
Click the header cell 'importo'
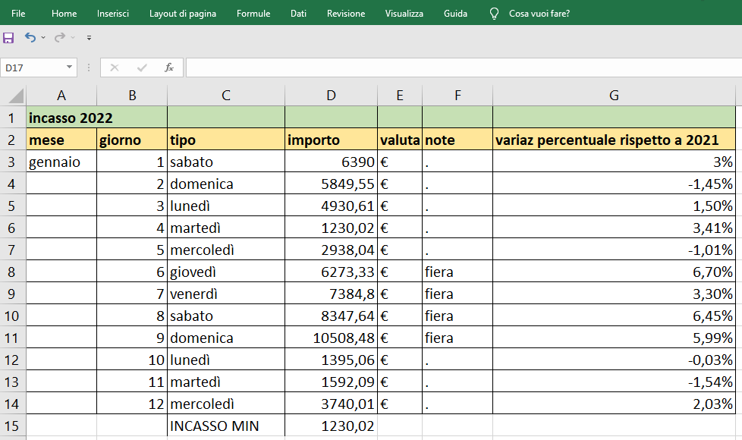[332, 140]
